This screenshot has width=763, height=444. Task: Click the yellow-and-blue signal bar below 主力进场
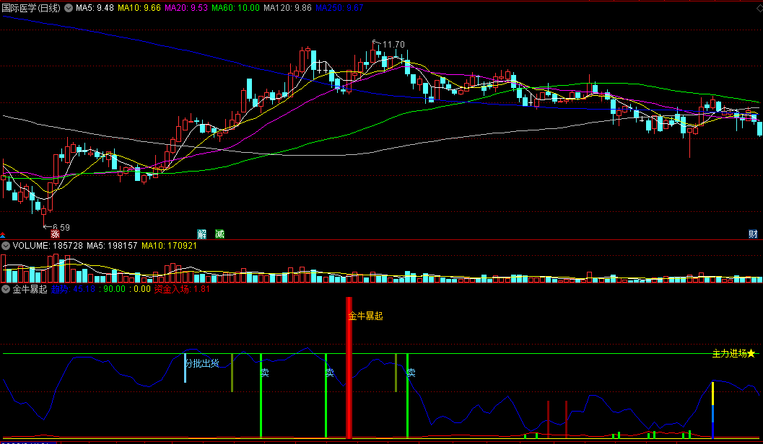coord(713,410)
